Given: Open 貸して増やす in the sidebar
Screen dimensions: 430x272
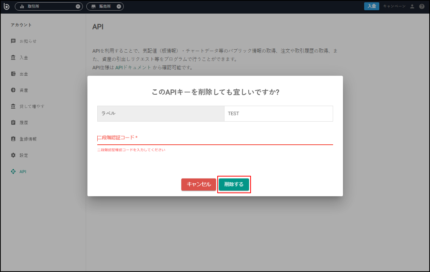Looking at the screenshot, I should point(32,106).
